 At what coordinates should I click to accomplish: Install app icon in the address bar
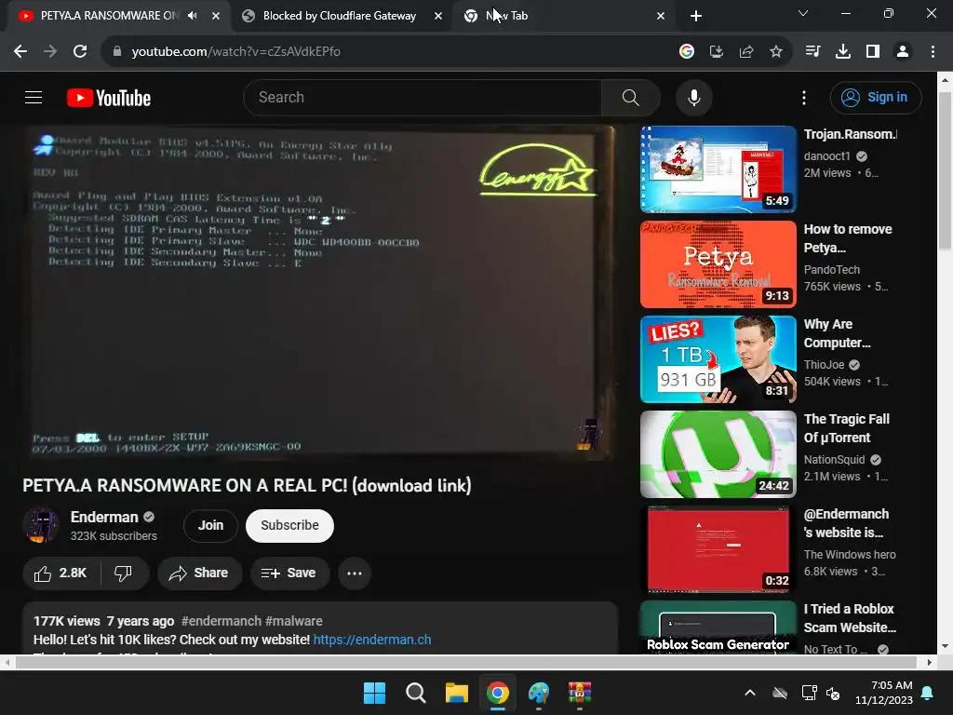click(x=717, y=52)
